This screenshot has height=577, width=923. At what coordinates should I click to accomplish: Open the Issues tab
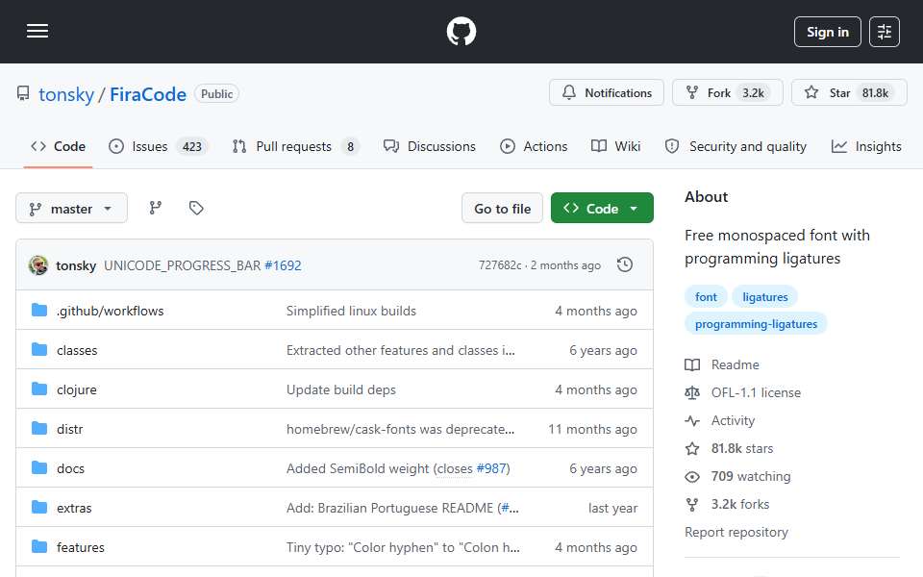pyautogui.click(x=159, y=146)
